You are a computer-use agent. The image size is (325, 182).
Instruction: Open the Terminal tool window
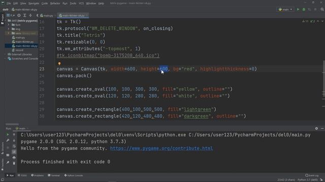tap(54, 175)
